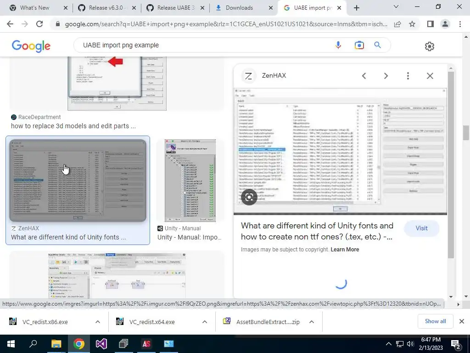The height and width of the screenshot is (353, 470).
Task: Click the page vertical scrollbar thumb
Action: click(465, 133)
